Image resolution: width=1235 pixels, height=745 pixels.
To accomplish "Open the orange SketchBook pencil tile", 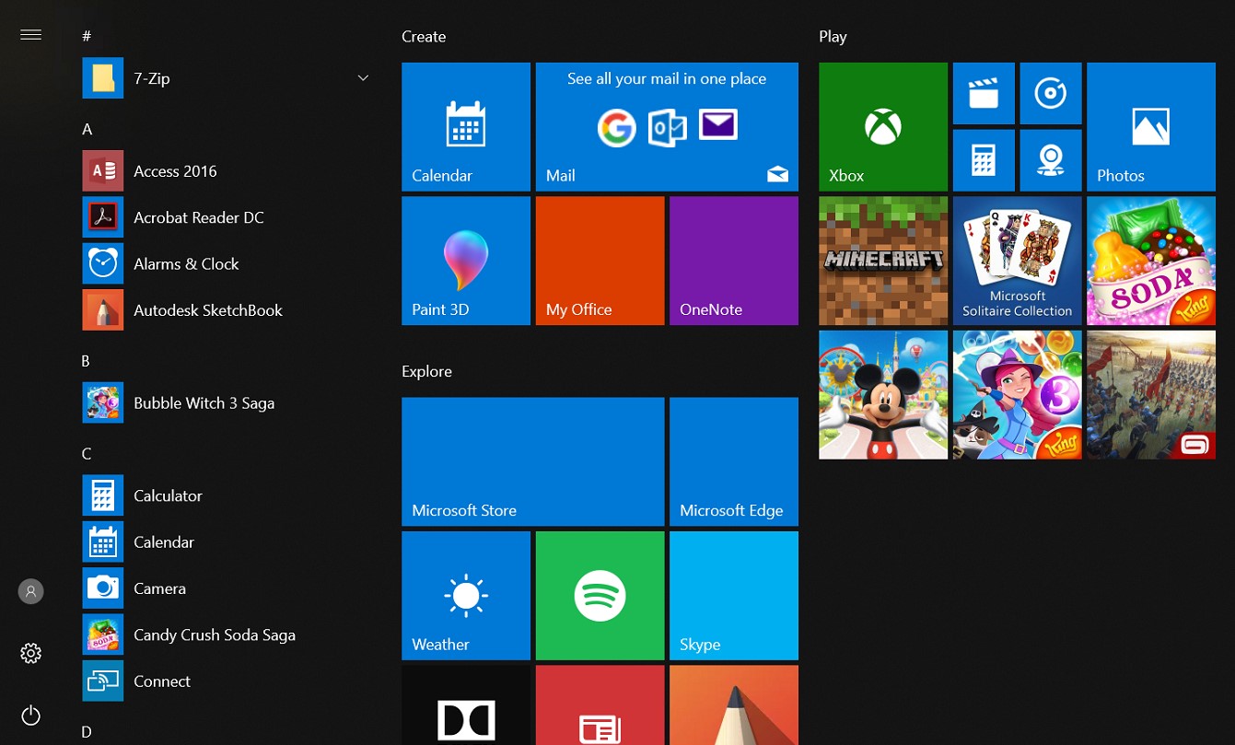I will pos(734,705).
